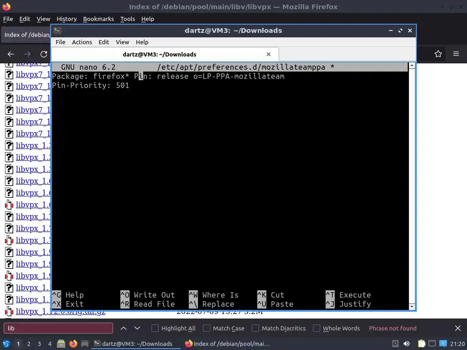Image resolution: width=467 pixels, height=350 pixels.
Task: Open Firefox Tools menu
Action: [x=128, y=19]
